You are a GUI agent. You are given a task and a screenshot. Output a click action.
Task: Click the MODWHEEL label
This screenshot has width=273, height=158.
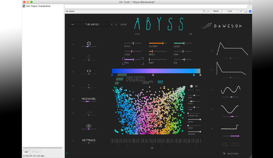coord(89,99)
